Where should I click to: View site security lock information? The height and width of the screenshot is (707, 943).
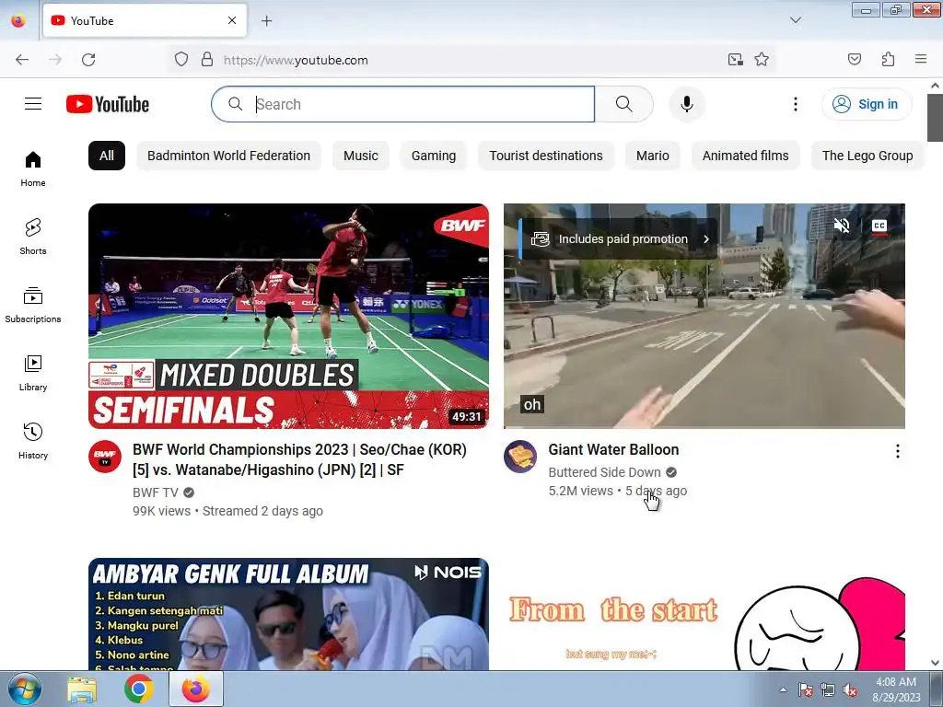pos(207,60)
